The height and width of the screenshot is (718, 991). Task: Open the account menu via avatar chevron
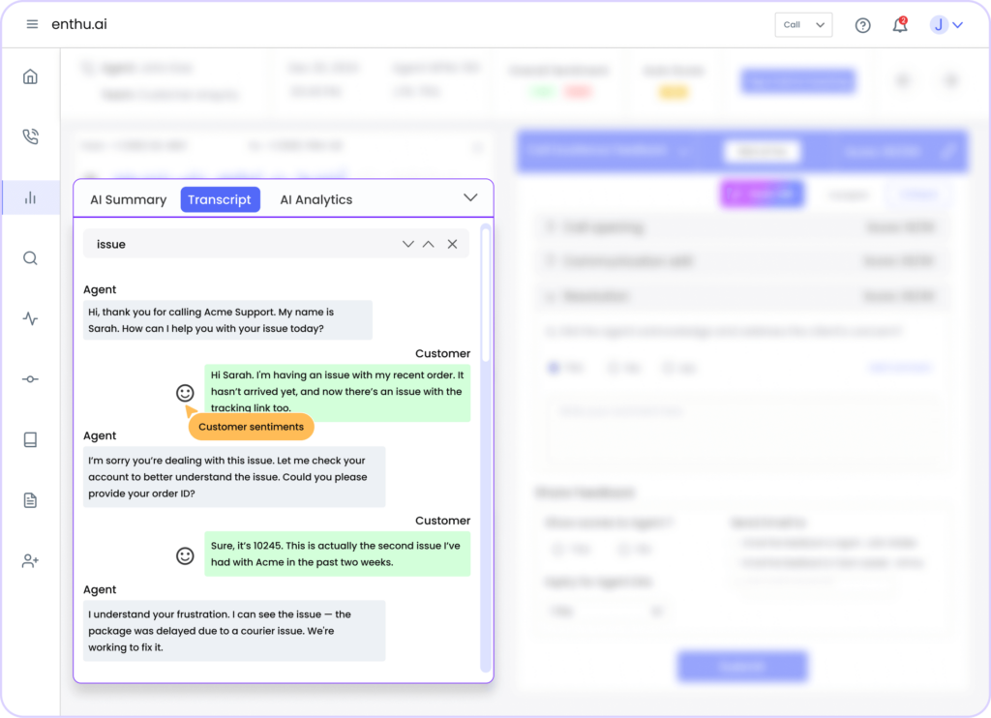pyautogui.click(x=959, y=24)
